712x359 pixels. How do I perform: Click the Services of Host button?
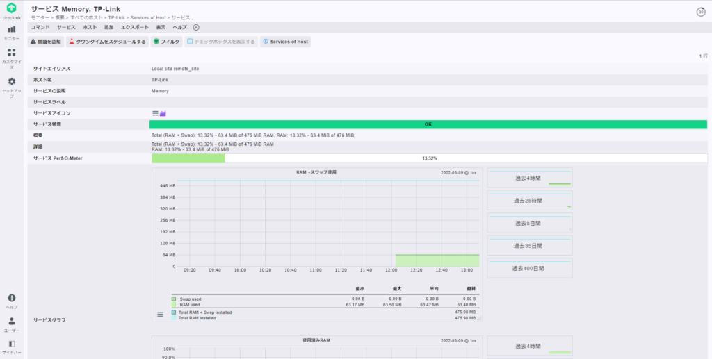tap(285, 42)
